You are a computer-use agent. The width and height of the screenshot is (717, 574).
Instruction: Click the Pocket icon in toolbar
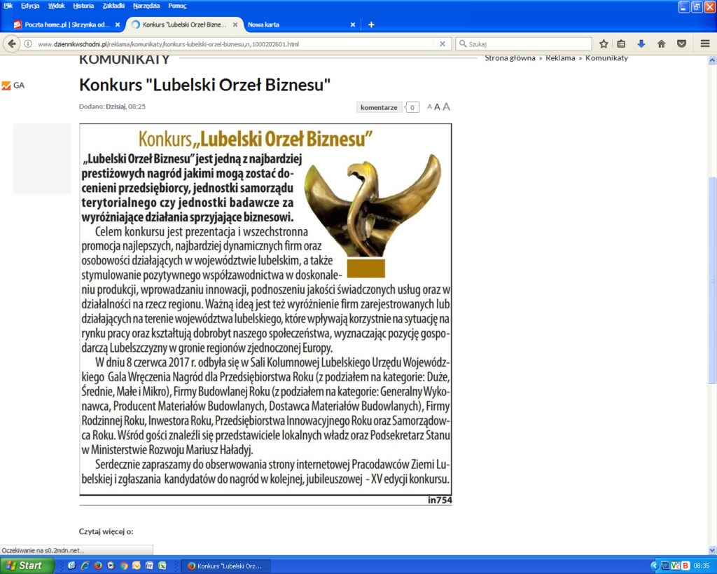pyautogui.click(x=681, y=43)
